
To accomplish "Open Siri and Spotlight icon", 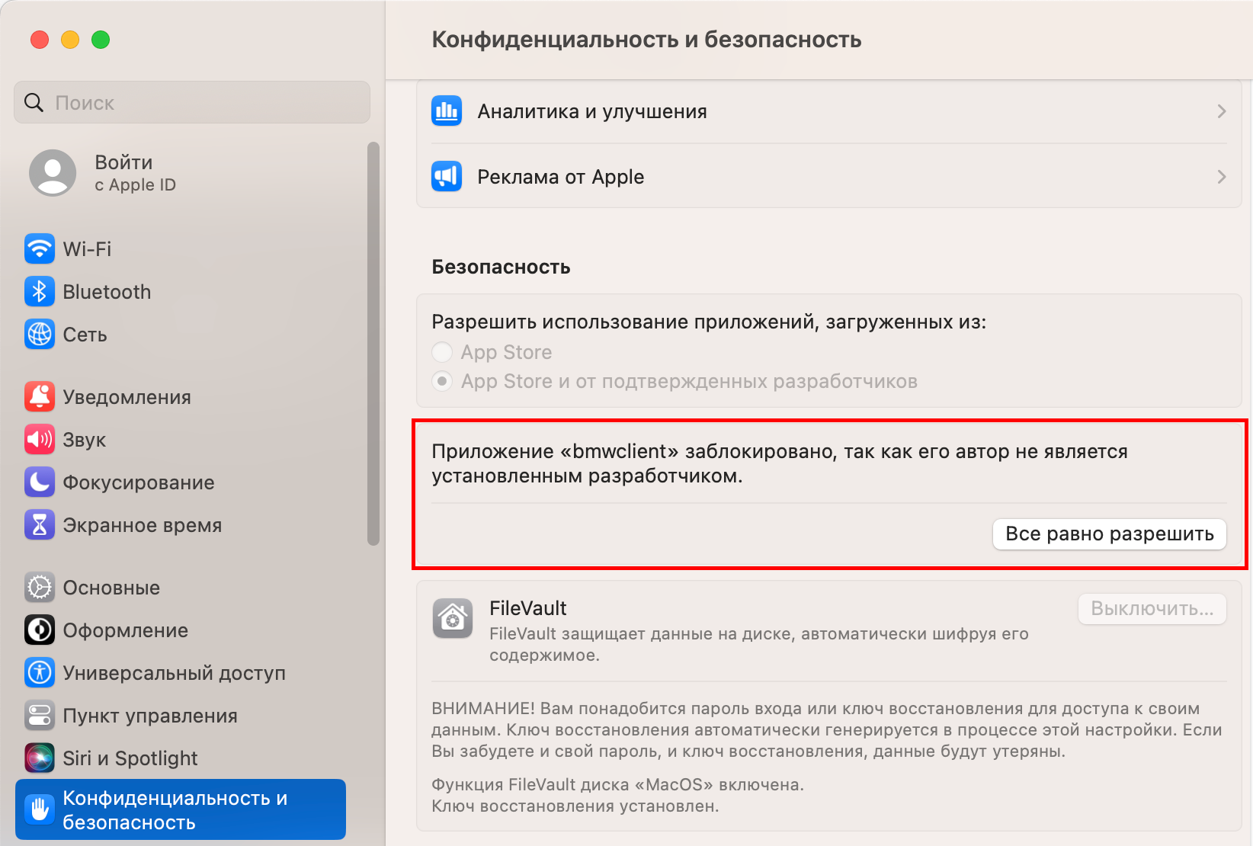I will (x=40, y=758).
